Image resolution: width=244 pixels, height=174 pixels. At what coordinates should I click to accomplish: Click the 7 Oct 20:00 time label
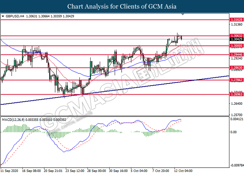pyautogui.click(x=161, y=171)
